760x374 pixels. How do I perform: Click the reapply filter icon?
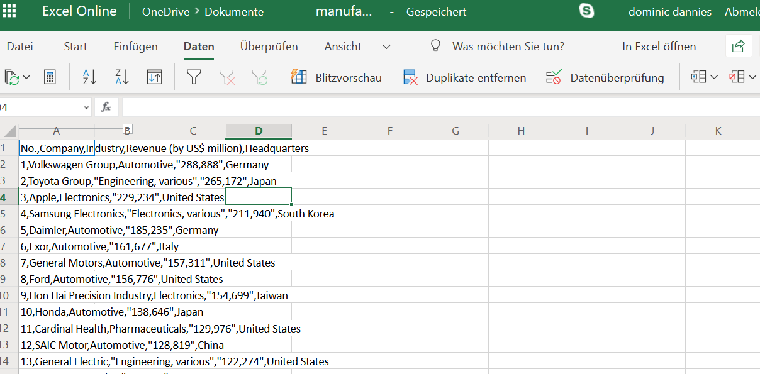259,77
